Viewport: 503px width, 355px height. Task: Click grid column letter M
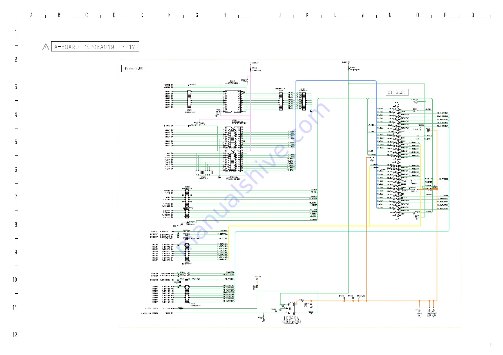tap(363, 15)
